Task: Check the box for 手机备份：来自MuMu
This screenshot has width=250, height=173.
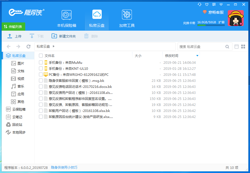Action: click(x=41, y=62)
